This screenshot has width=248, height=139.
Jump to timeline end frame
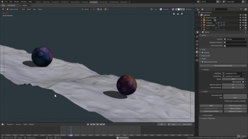pos(104,124)
